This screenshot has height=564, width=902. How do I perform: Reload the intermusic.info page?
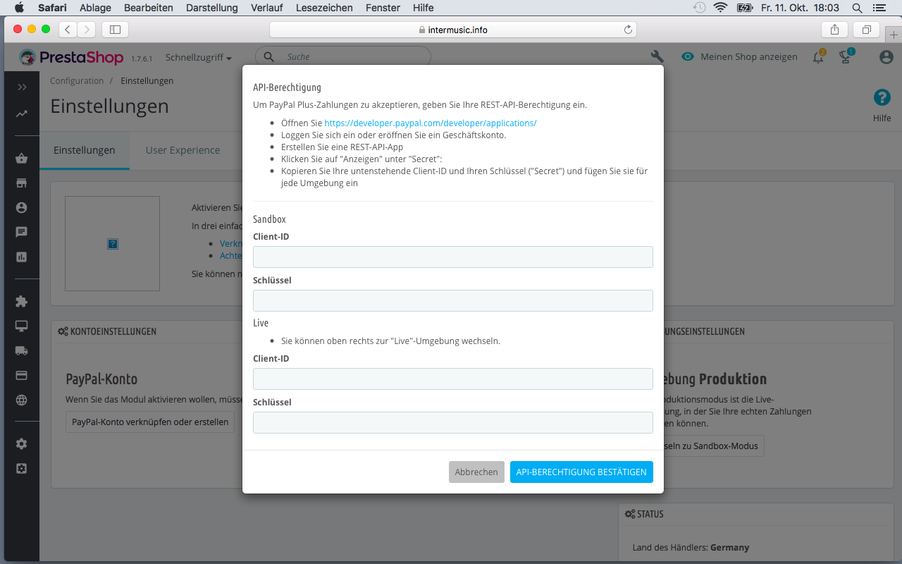pyautogui.click(x=628, y=30)
